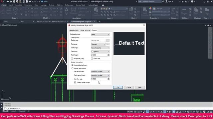Screen dimensions: 213x119
Task: Expand the Annotation panel flyout
Action: click(77, 18)
